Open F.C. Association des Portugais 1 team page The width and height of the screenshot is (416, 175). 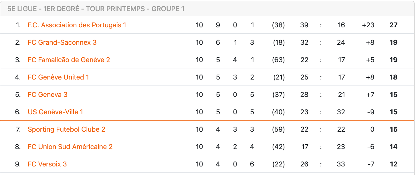[x=77, y=25]
